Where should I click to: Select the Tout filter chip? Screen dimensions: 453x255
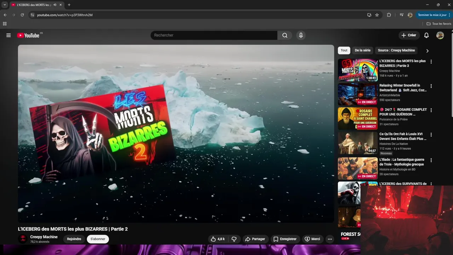[344, 50]
